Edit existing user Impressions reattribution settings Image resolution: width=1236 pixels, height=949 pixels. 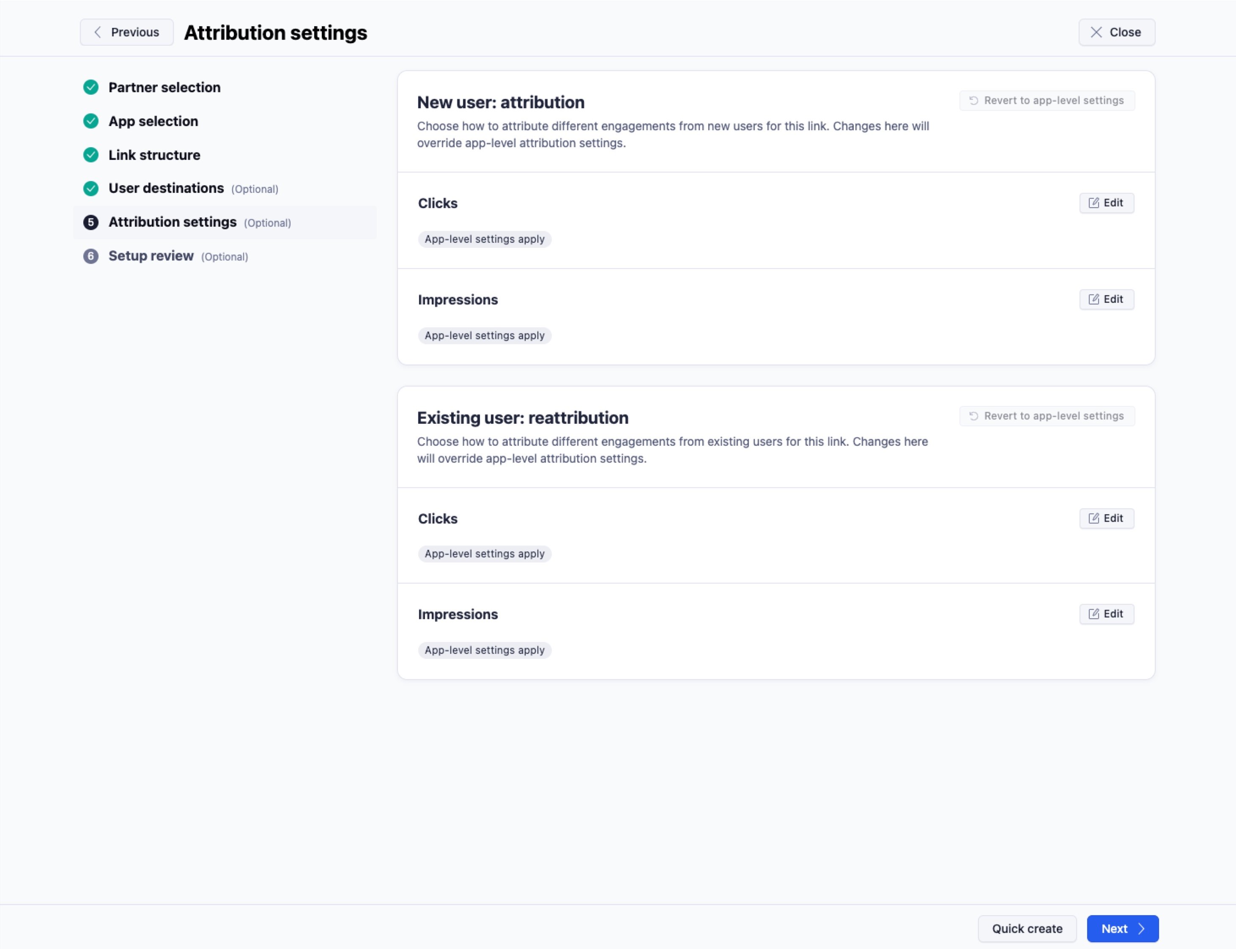pyautogui.click(x=1106, y=614)
